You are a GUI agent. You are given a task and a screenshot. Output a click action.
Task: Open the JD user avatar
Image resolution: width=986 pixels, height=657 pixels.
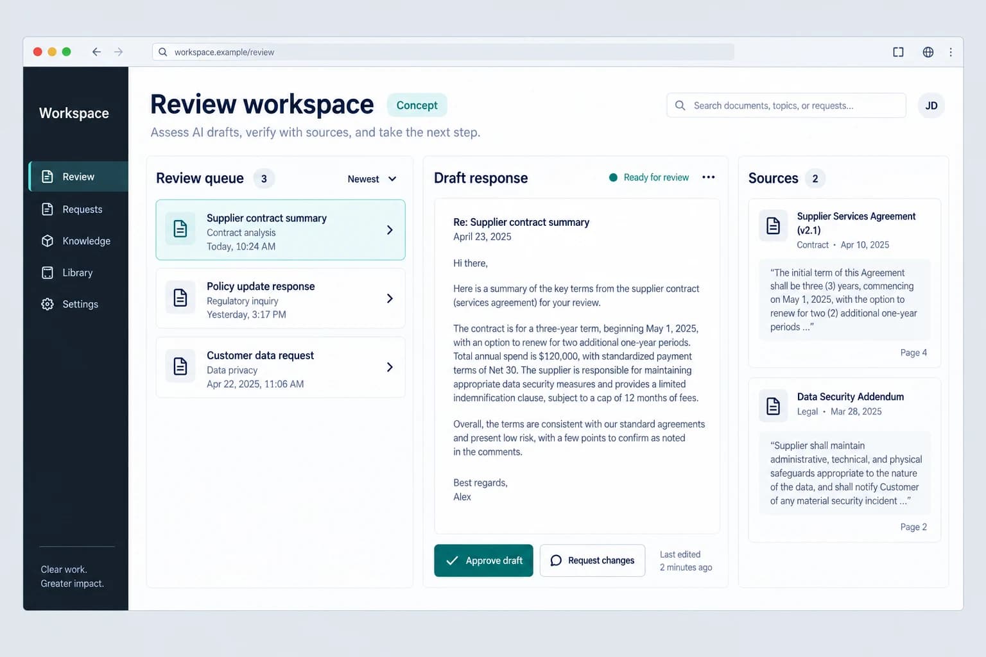pos(931,106)
